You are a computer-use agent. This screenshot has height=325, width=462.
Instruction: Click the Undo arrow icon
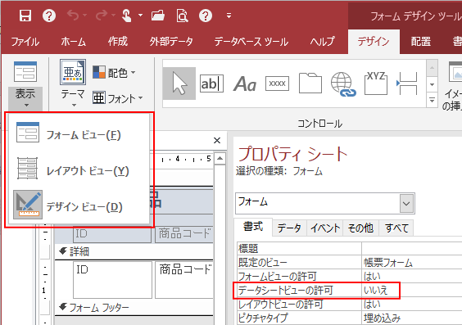point(73,16)
